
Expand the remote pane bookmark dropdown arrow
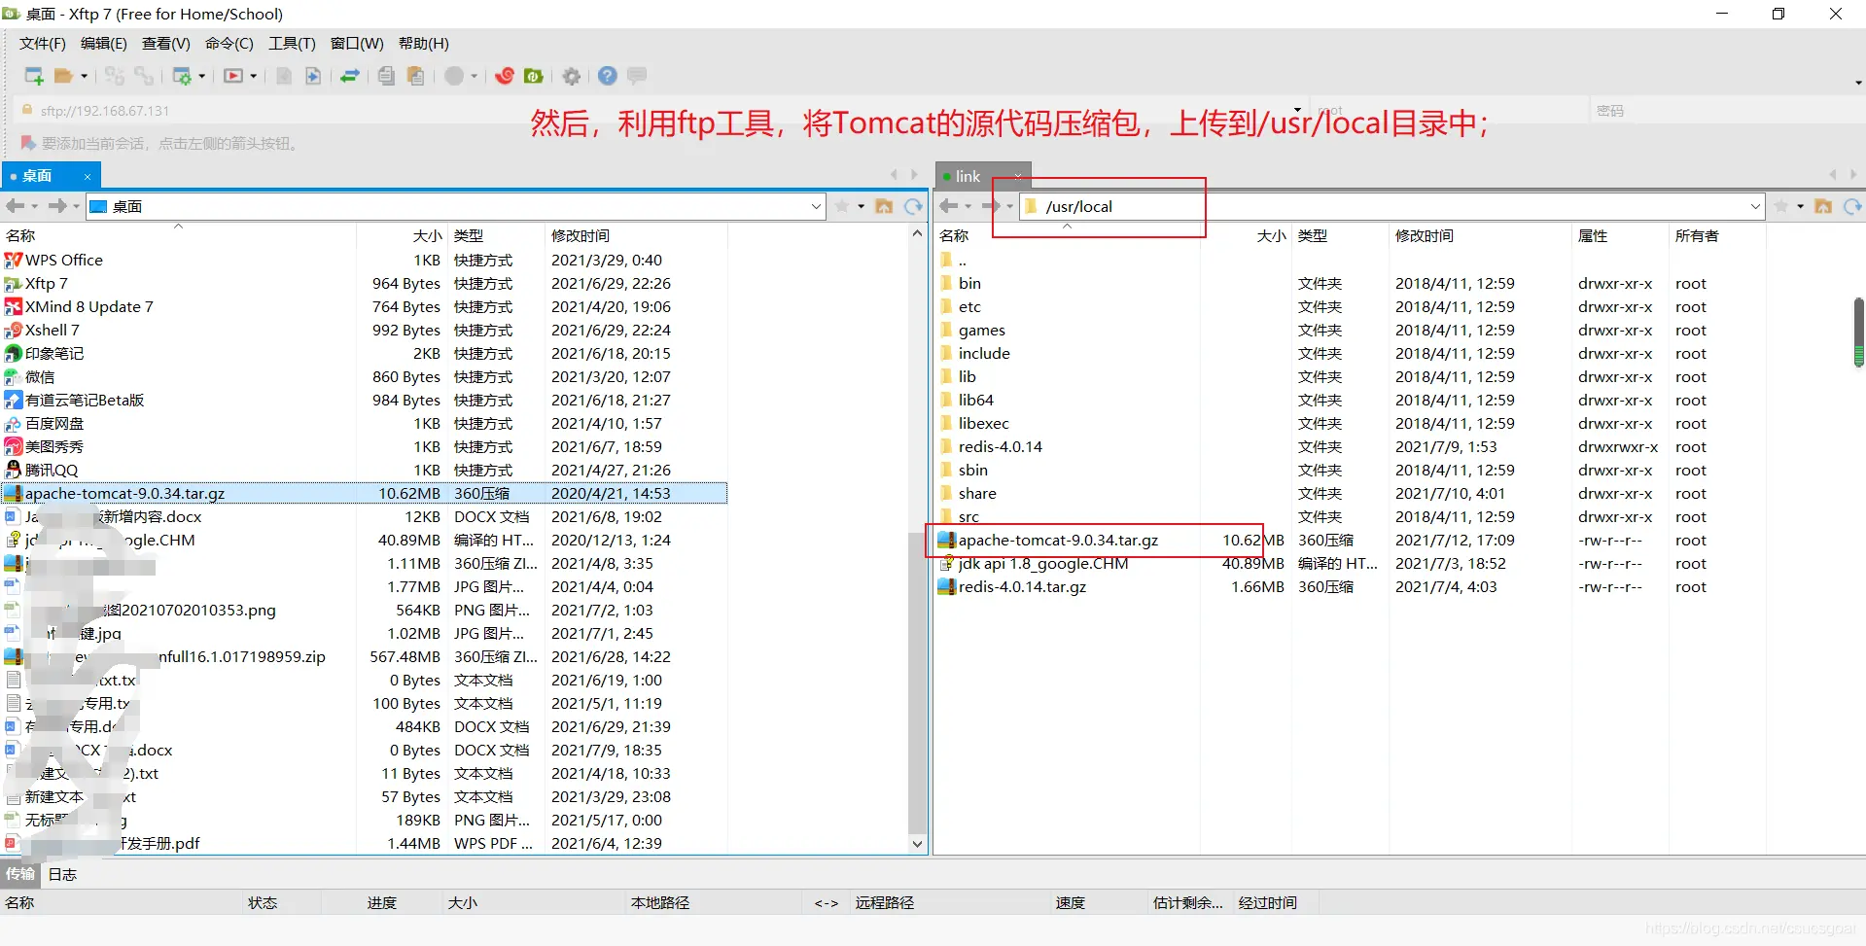1801,206
